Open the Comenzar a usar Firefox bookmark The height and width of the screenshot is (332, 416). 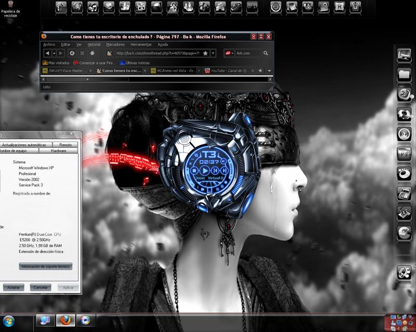(x=95, y=63)
